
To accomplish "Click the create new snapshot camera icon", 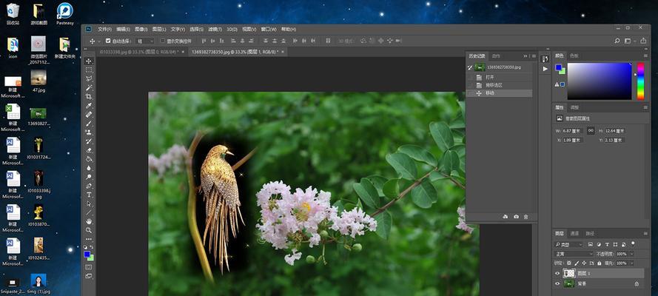I will coord(516,217).
